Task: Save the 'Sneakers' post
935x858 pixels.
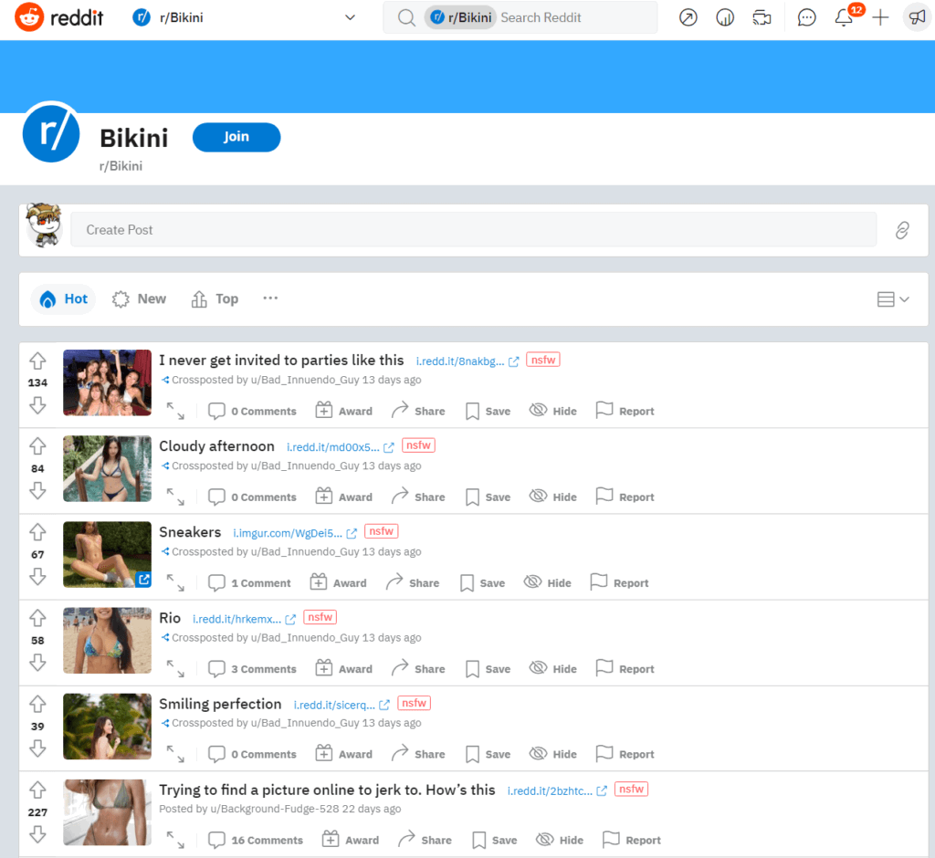Action: 482,582
